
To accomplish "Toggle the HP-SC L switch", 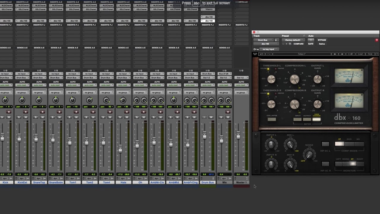I will 325,144.
